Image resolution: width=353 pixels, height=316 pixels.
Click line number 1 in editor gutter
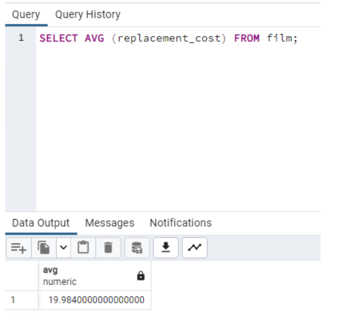click(21, 38)
